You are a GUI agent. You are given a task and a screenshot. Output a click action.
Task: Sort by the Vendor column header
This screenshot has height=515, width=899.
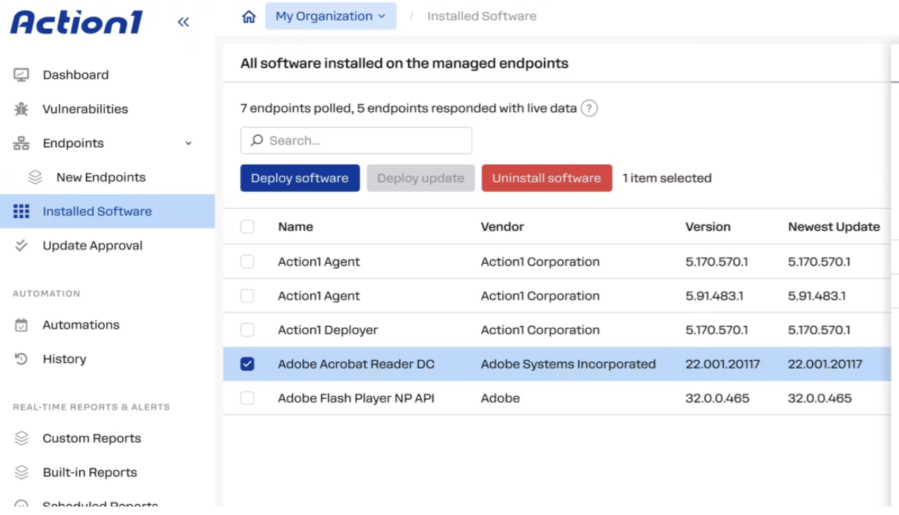click(502, 227)
